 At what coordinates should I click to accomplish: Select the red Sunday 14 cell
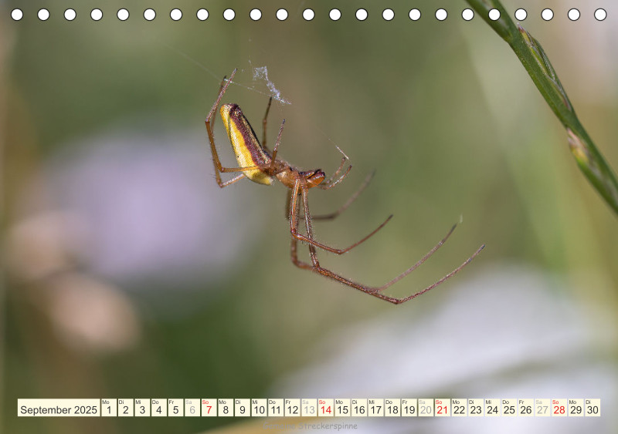coord(326,408)
